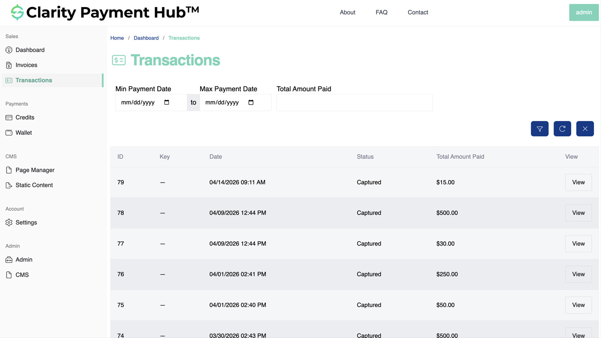
Task: Click the Clarity Payment Hub logo icon
Action: click(x=17, y=12)
